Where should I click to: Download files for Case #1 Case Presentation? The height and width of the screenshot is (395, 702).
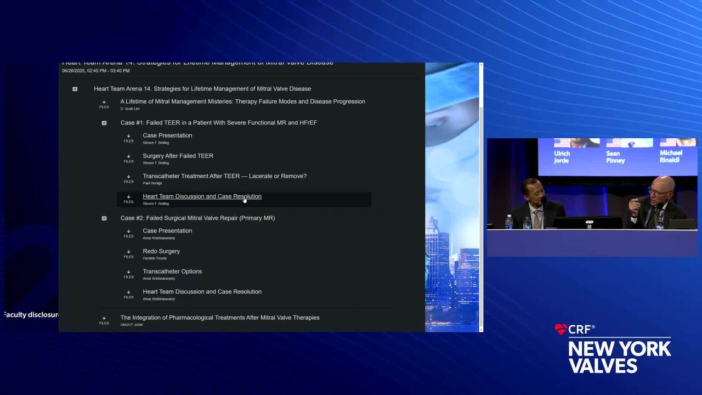coord(128,138)
